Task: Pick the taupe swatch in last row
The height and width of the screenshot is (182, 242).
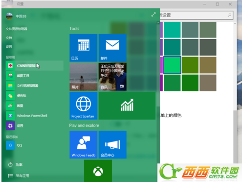Action: tap(208, 83)
